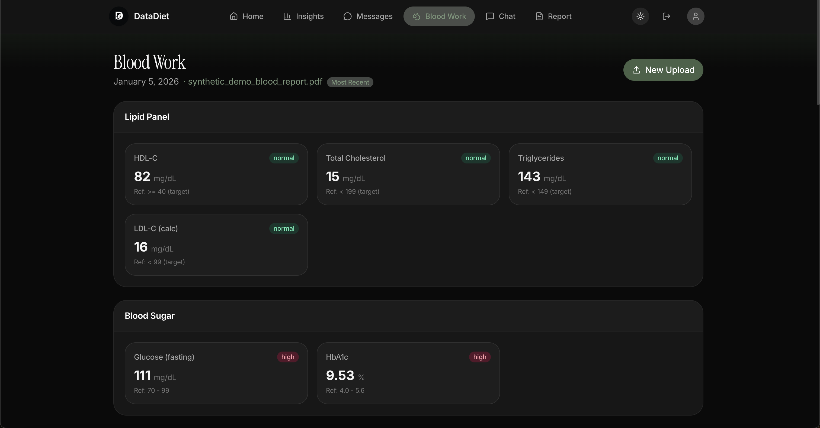Click the high badge on HbA1c
This screenshot has height=428, width=820.
point(479,357)
